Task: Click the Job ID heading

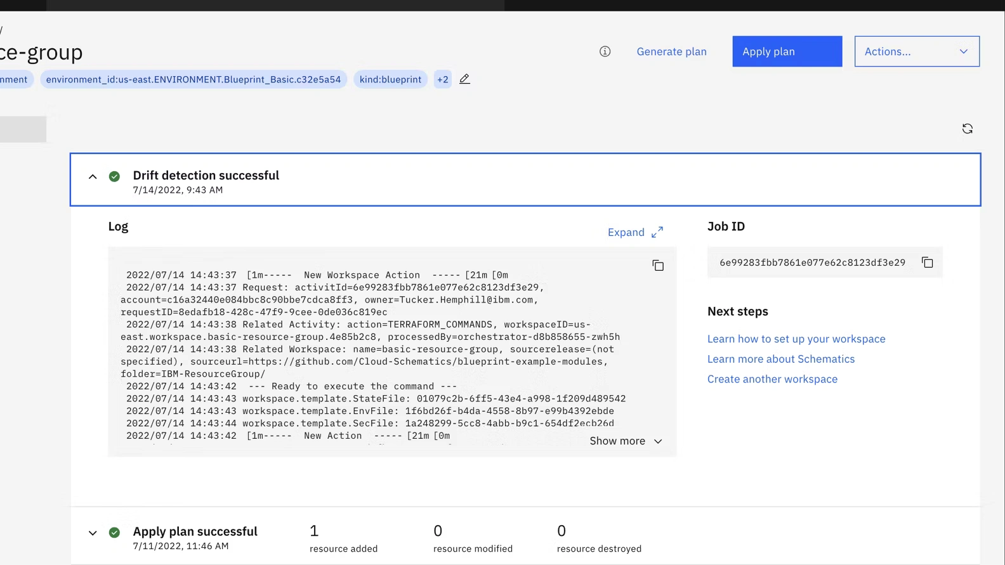Action: coord(726,226)
